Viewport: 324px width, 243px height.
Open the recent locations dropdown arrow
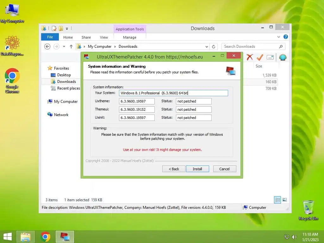click(64, 47)
